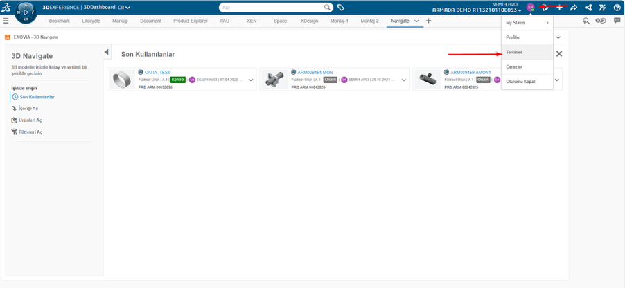
Task: Click the product type icon beside ARM009454-MON
Action: point(294,72)
